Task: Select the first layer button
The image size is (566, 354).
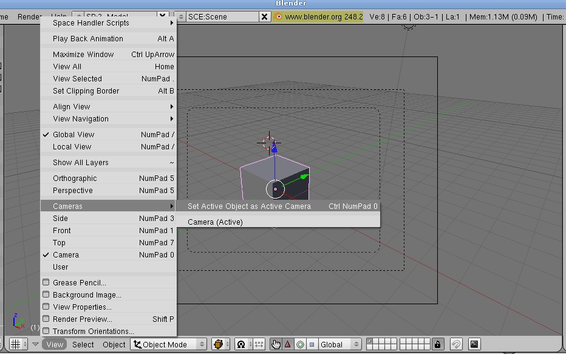Action: (x=370, y=341)
